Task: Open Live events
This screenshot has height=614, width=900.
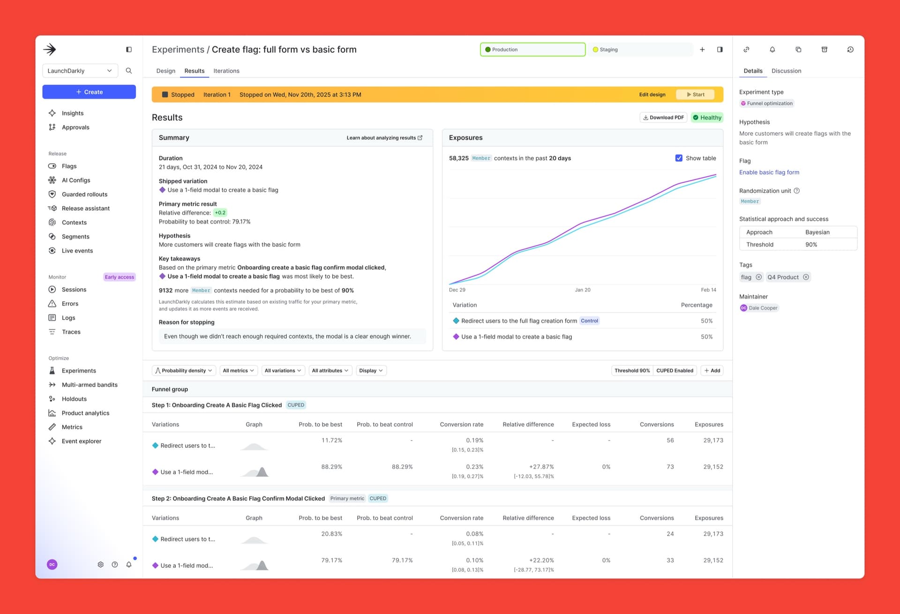Action: pyautogui.click(x=77, y=250)
